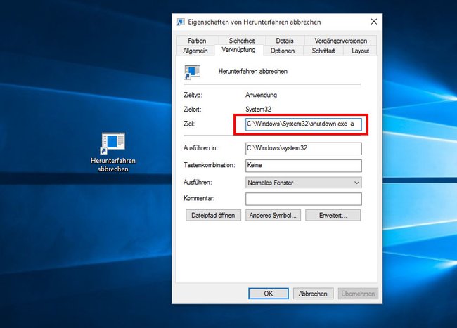Click the Anderes Symbol... button
Viewport: 457px width, 328px height.
point(273,216)
